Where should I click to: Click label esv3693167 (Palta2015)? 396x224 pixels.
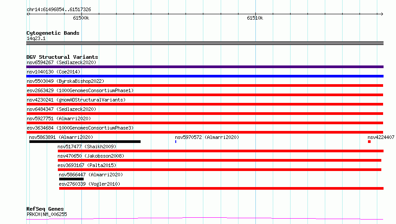pyautogui.click(x=87, y=165)
